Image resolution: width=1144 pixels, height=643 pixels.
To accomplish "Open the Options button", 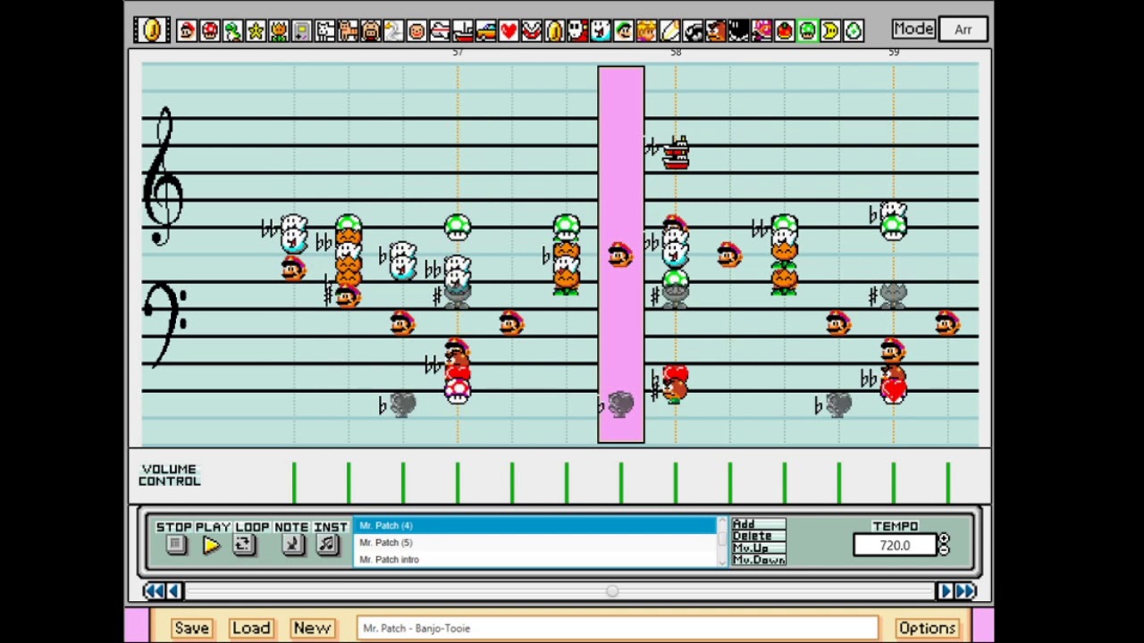I will point(927,628).
